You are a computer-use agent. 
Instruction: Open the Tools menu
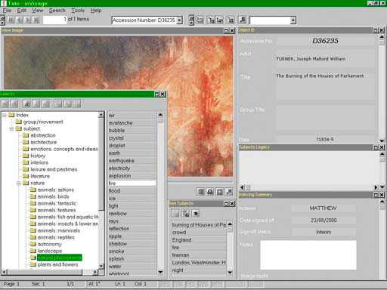tap(78, 11)
